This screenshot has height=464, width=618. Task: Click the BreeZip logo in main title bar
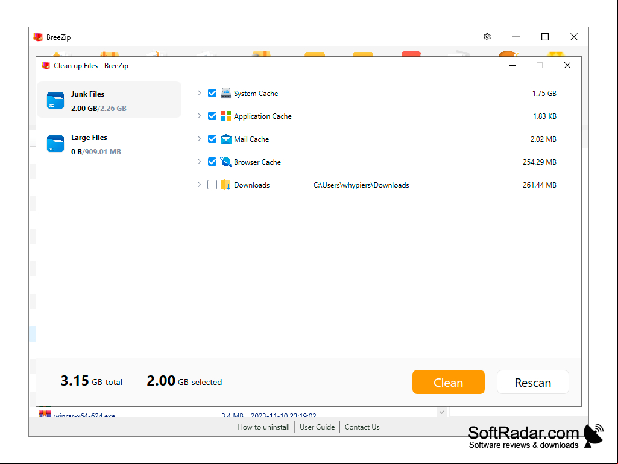(x=38, y=37)
